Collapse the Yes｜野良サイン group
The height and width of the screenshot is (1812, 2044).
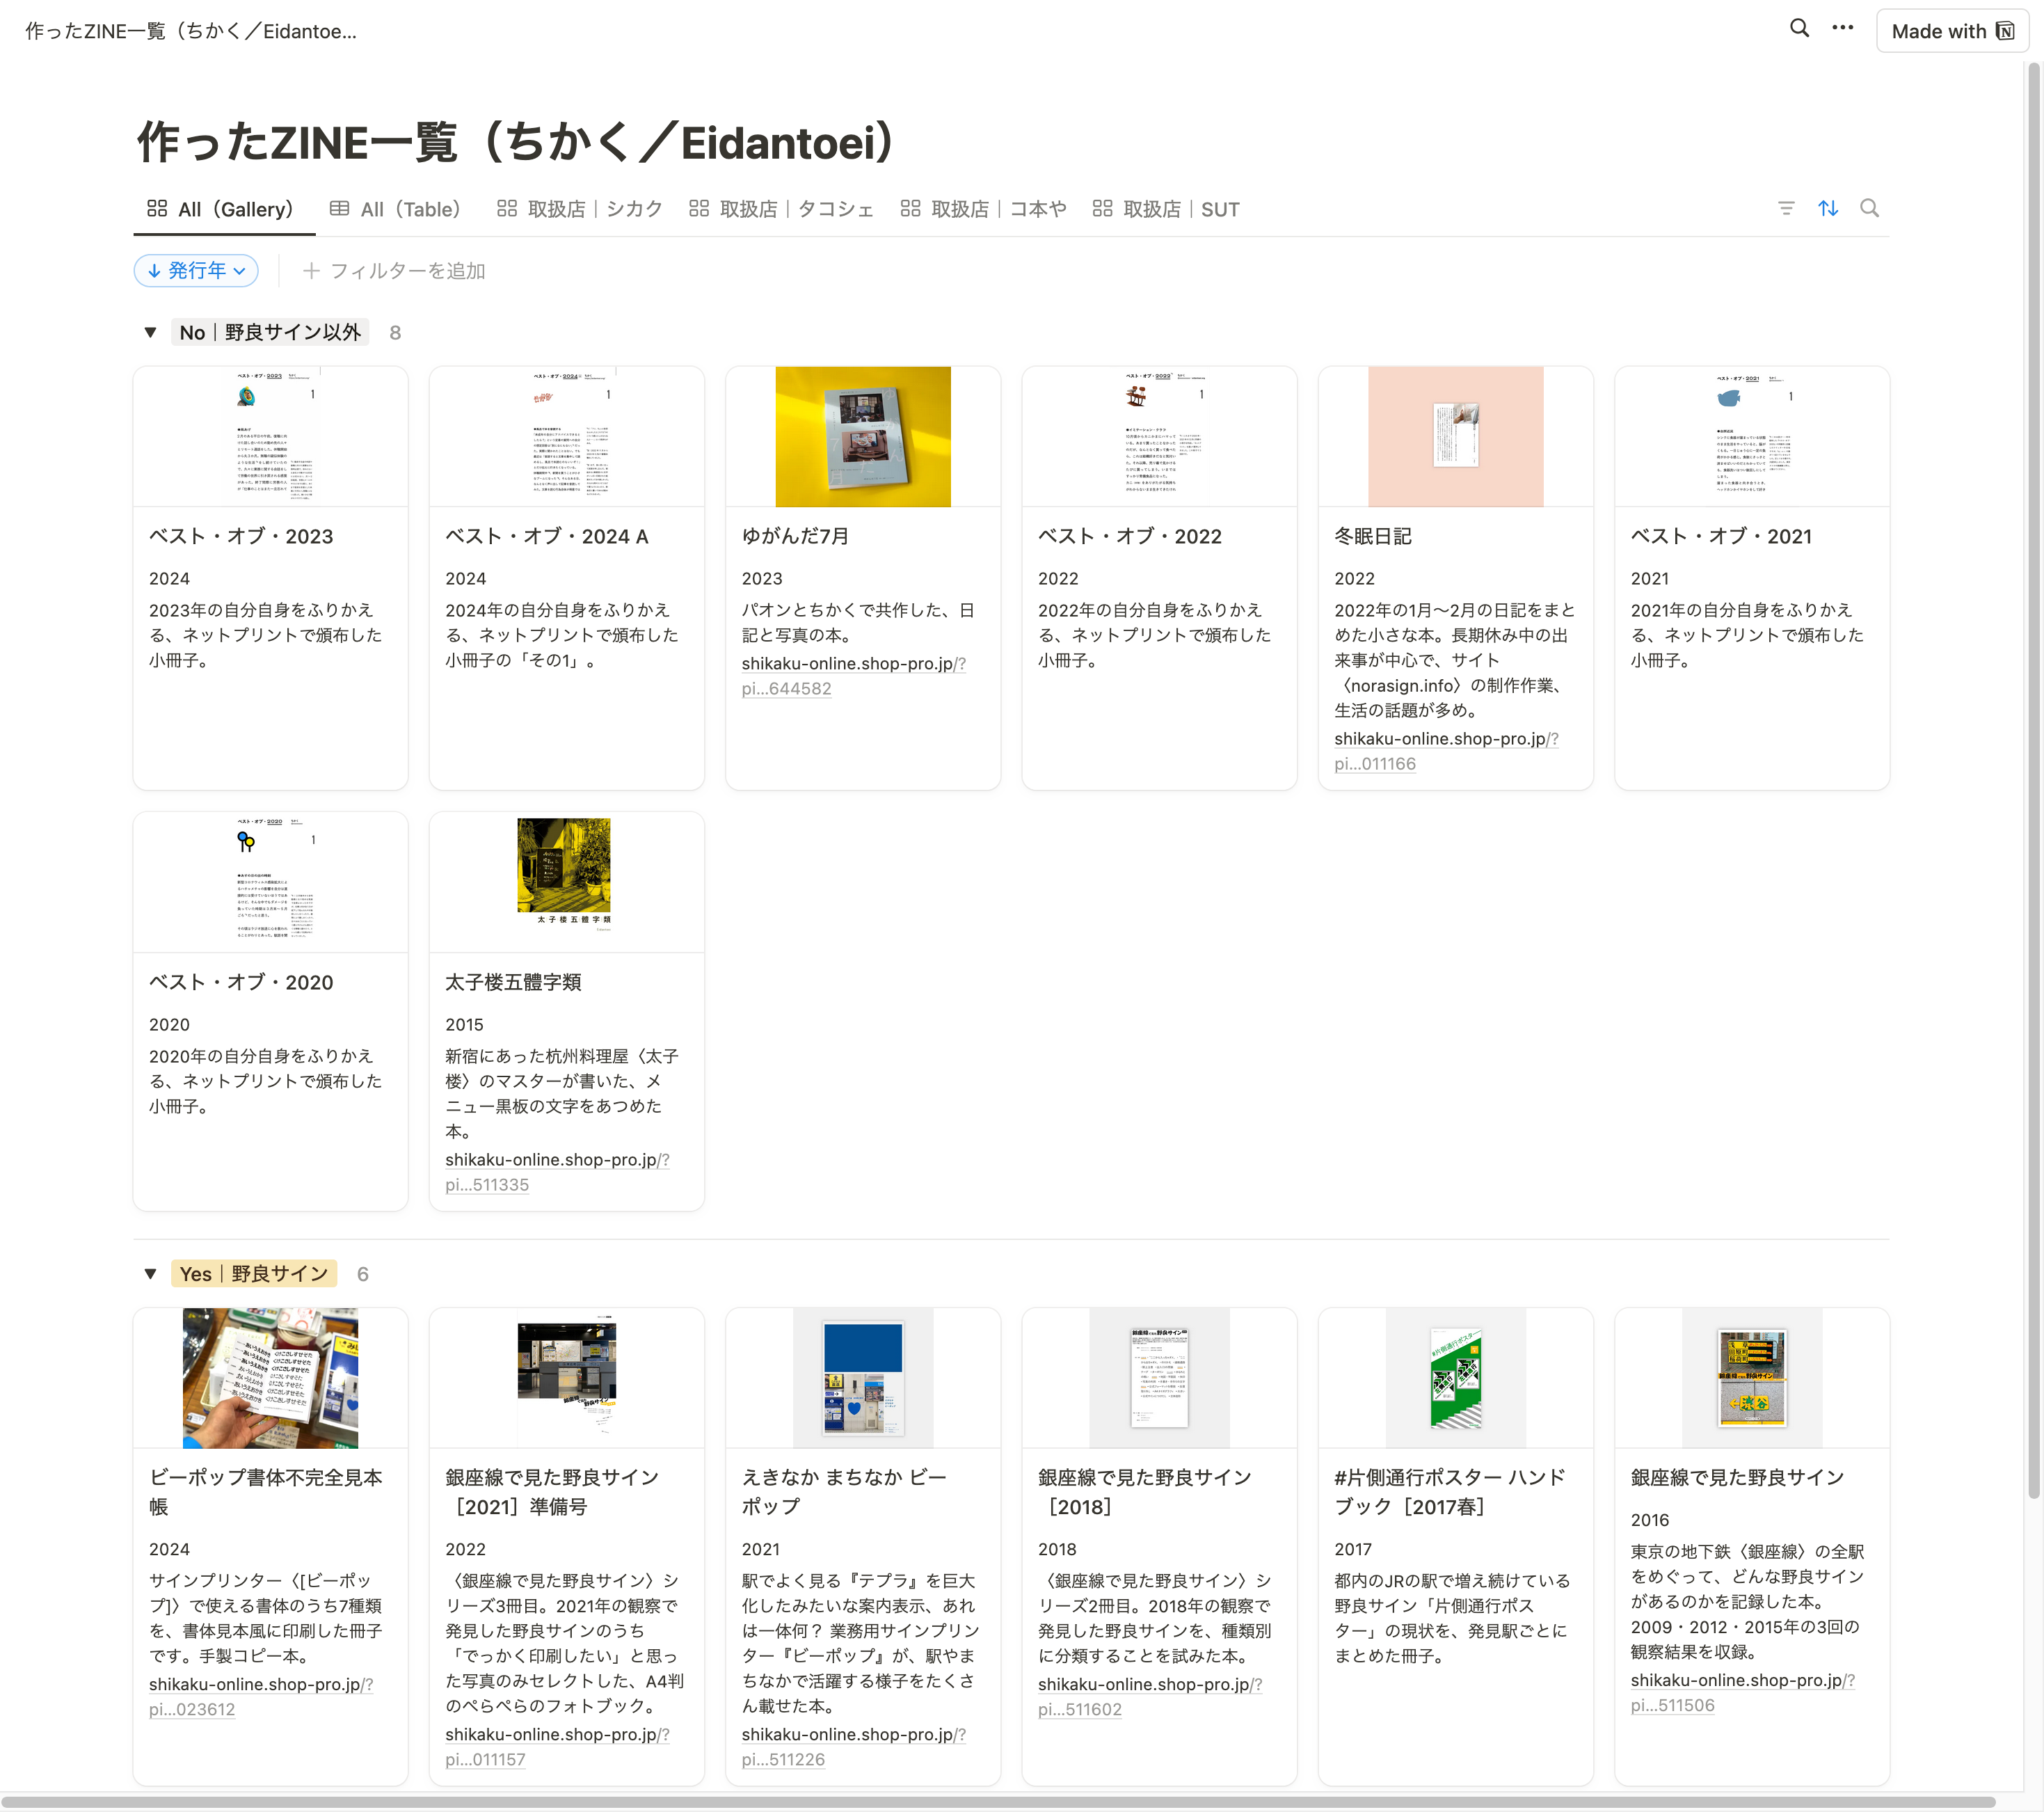[150, 1273]
